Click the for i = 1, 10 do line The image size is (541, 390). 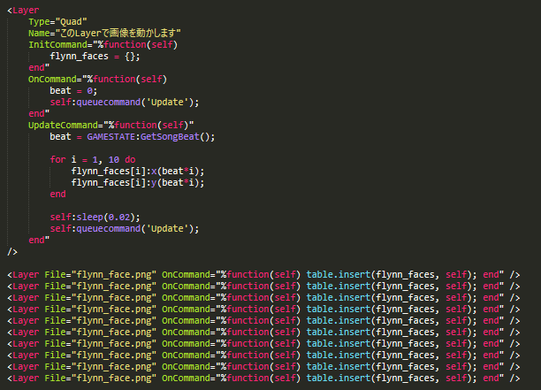[x=93, y=160]
